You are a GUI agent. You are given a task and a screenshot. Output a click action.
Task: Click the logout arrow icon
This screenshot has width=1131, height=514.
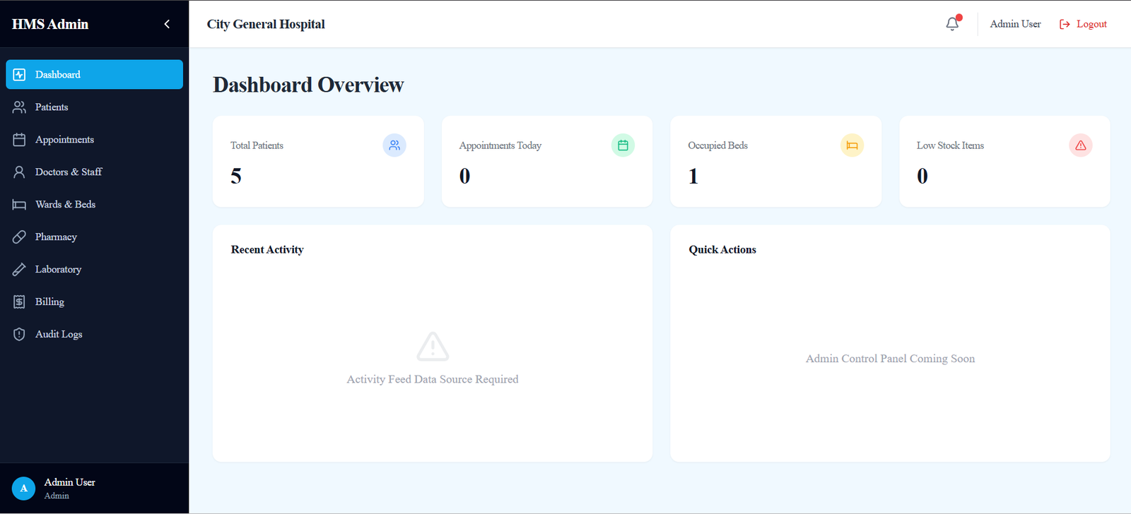[x=1065, y=24]
